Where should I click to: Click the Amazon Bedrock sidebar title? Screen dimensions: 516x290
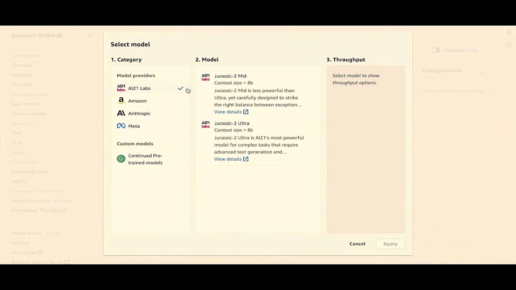pos(37,35)
